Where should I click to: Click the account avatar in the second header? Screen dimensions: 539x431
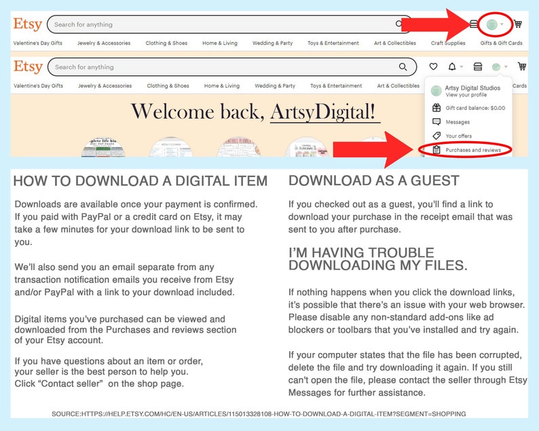(496, 67)
